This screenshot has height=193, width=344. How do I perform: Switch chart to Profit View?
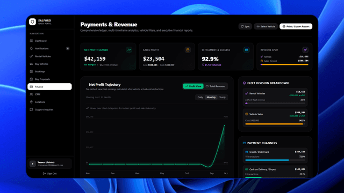click(x=193, y=86)
